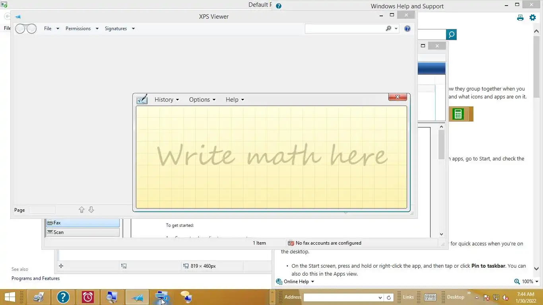Open the Action Center flag tray icon
Screen dimensions: 543x305
tap(487, 297)
